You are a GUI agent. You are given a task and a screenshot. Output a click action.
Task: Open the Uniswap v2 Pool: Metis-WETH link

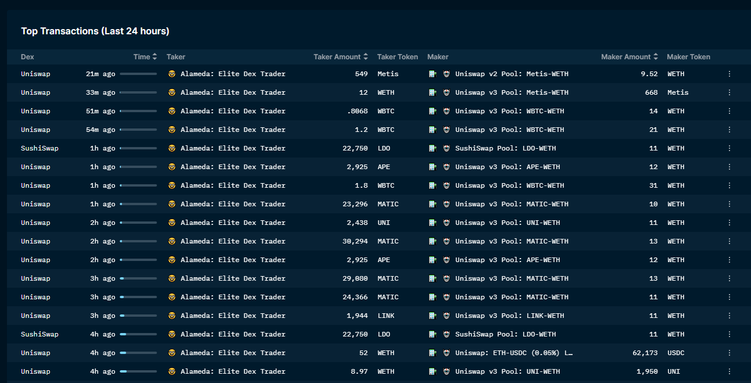pos(512,74)
